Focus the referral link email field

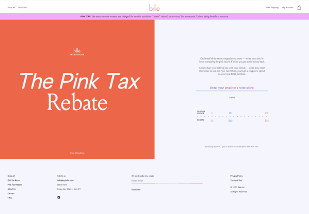[x=232, y=88]
